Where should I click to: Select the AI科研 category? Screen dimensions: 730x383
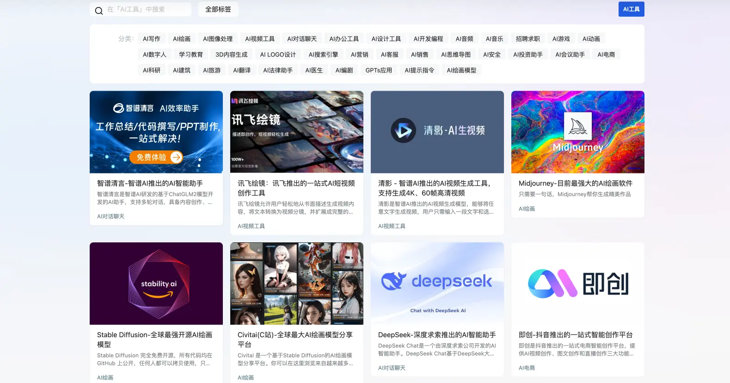[152, 70]
